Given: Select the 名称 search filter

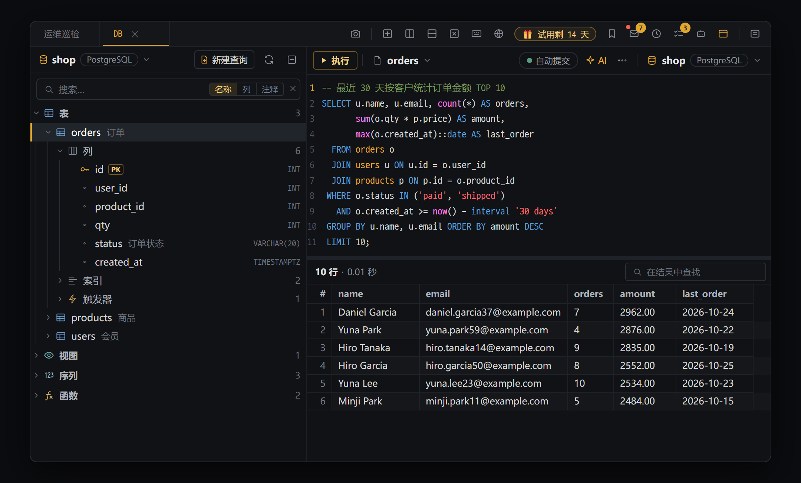Looking at the screenshot, I should (x=223, y=89).
